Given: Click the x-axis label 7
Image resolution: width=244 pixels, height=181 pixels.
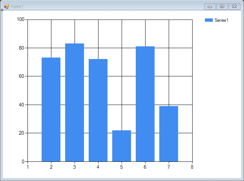Looking at the screenshot, I should 169,167.
